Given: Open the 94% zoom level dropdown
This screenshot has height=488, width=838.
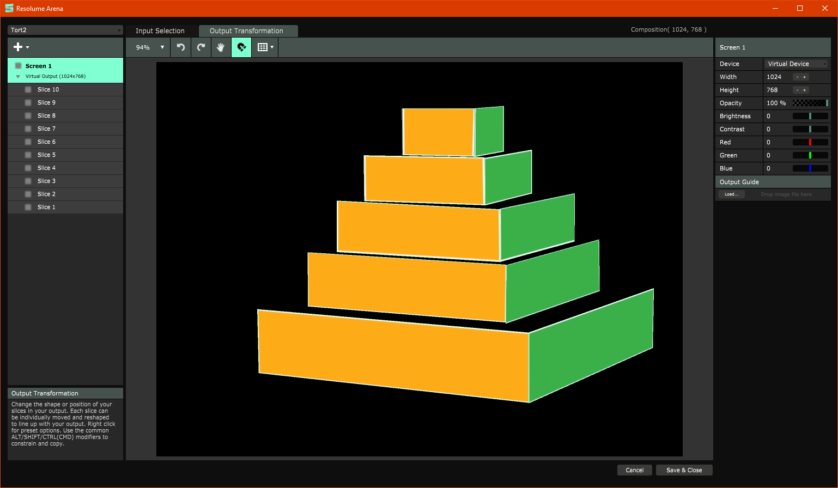Looking at the screenshot, I should click(x=150, y=47).
